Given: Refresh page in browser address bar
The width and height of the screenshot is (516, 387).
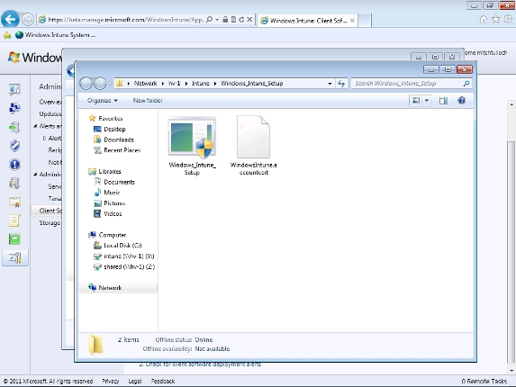Looking at the screenshot, I should tap(241, 20).
